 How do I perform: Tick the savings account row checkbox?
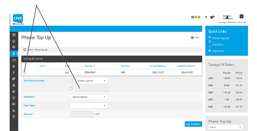[25, 72]
